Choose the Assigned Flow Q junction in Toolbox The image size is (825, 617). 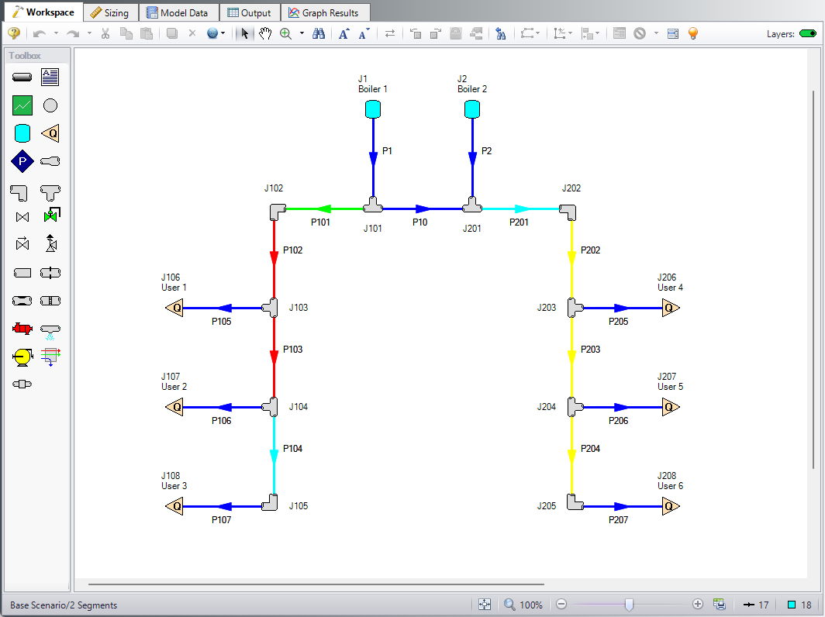click(x=50, y=133)
